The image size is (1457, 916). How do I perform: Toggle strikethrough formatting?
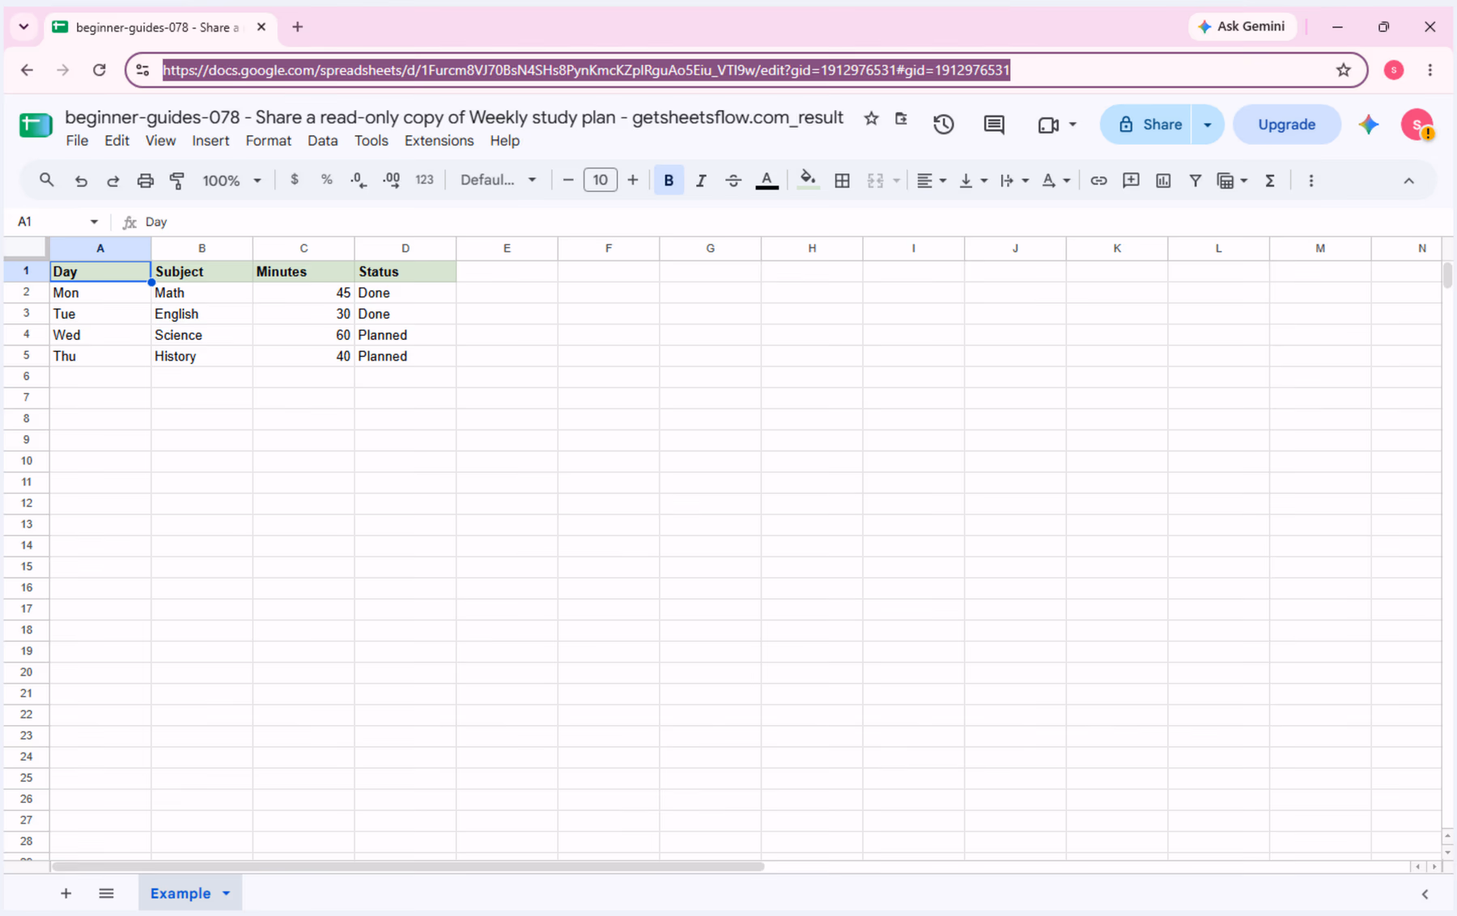click(x=733, y=180)
